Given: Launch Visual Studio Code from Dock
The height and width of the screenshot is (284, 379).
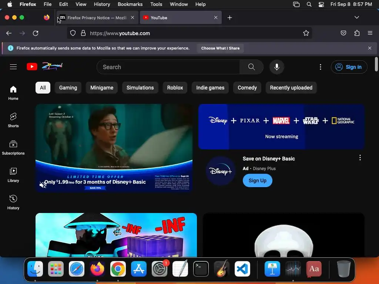Looking at the screenshot, I should [x=242, y=269].
